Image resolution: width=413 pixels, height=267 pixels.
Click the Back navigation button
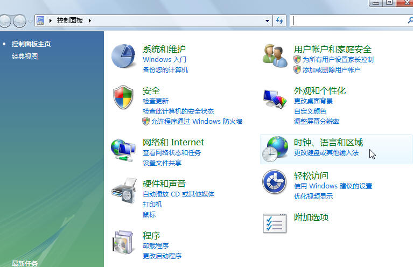pos(4,21)
